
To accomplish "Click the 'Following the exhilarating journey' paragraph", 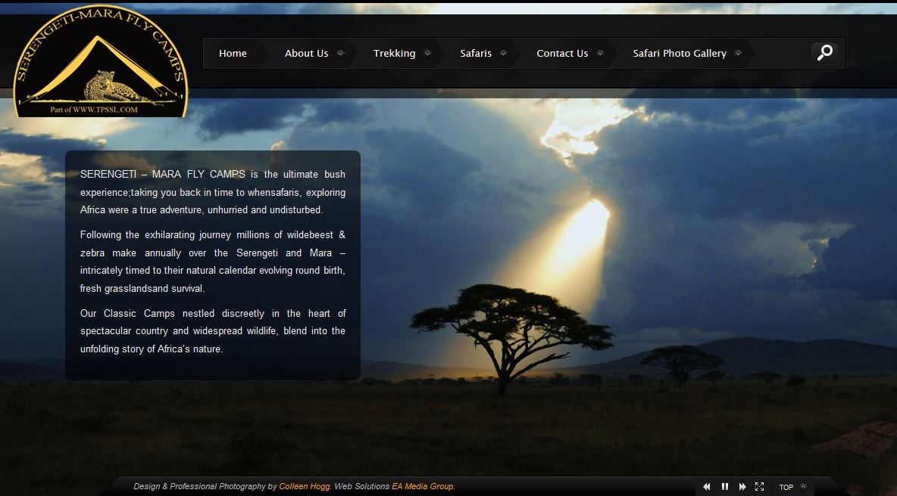I will click(x=213, y=262).
